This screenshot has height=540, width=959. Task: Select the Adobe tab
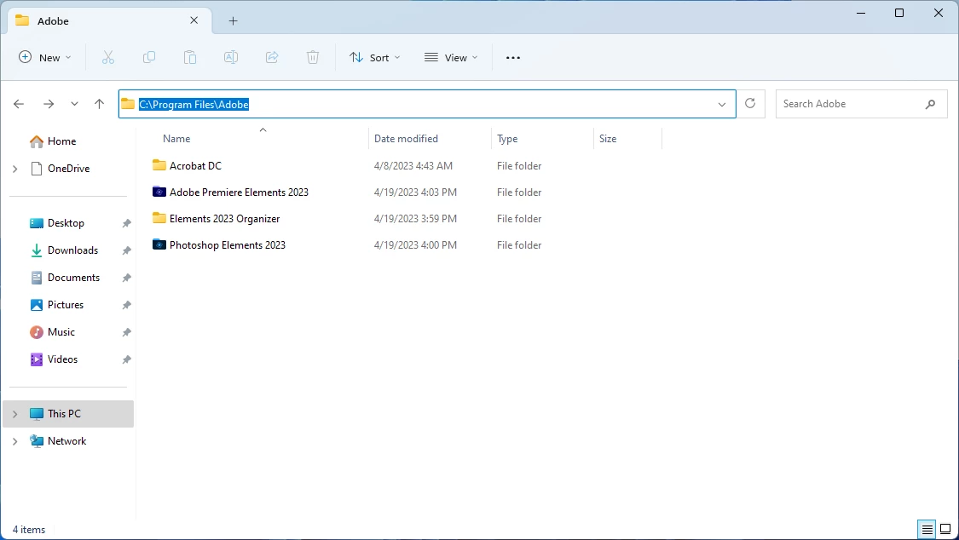[110, 20]
